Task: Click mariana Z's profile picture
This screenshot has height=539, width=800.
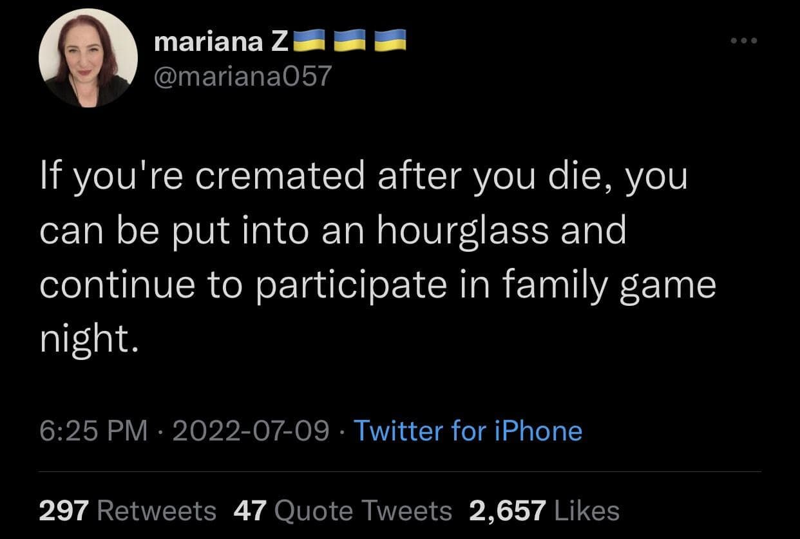Action: (88, 58)
